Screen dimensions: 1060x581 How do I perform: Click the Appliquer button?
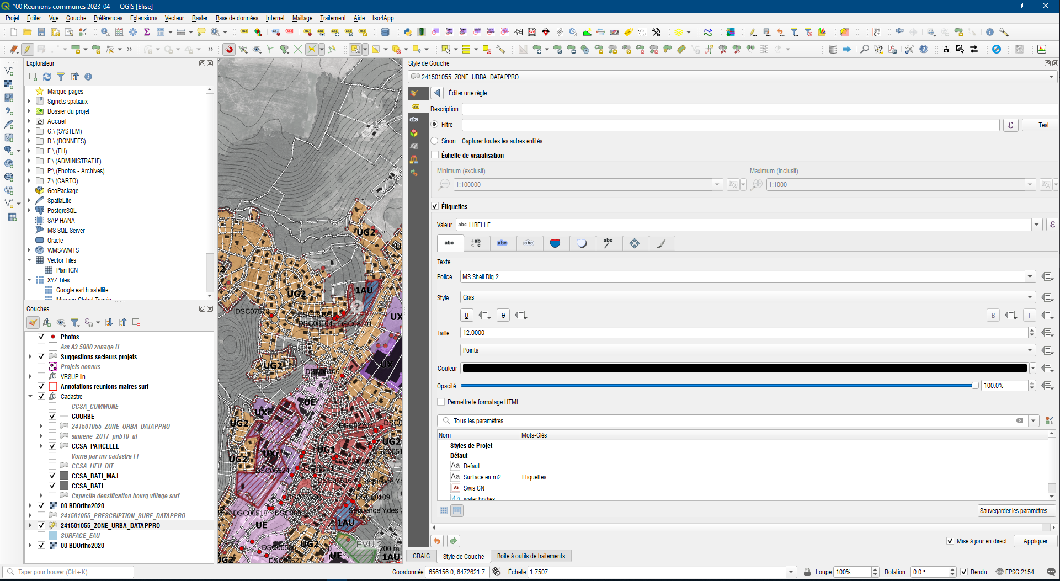(x=1035, y=541)
